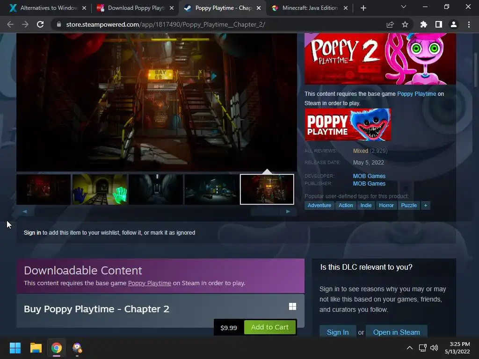This screenshot has height=359, width=479.
Task: Close the Download Poppy Playtime tab
Action: (172, 8)
